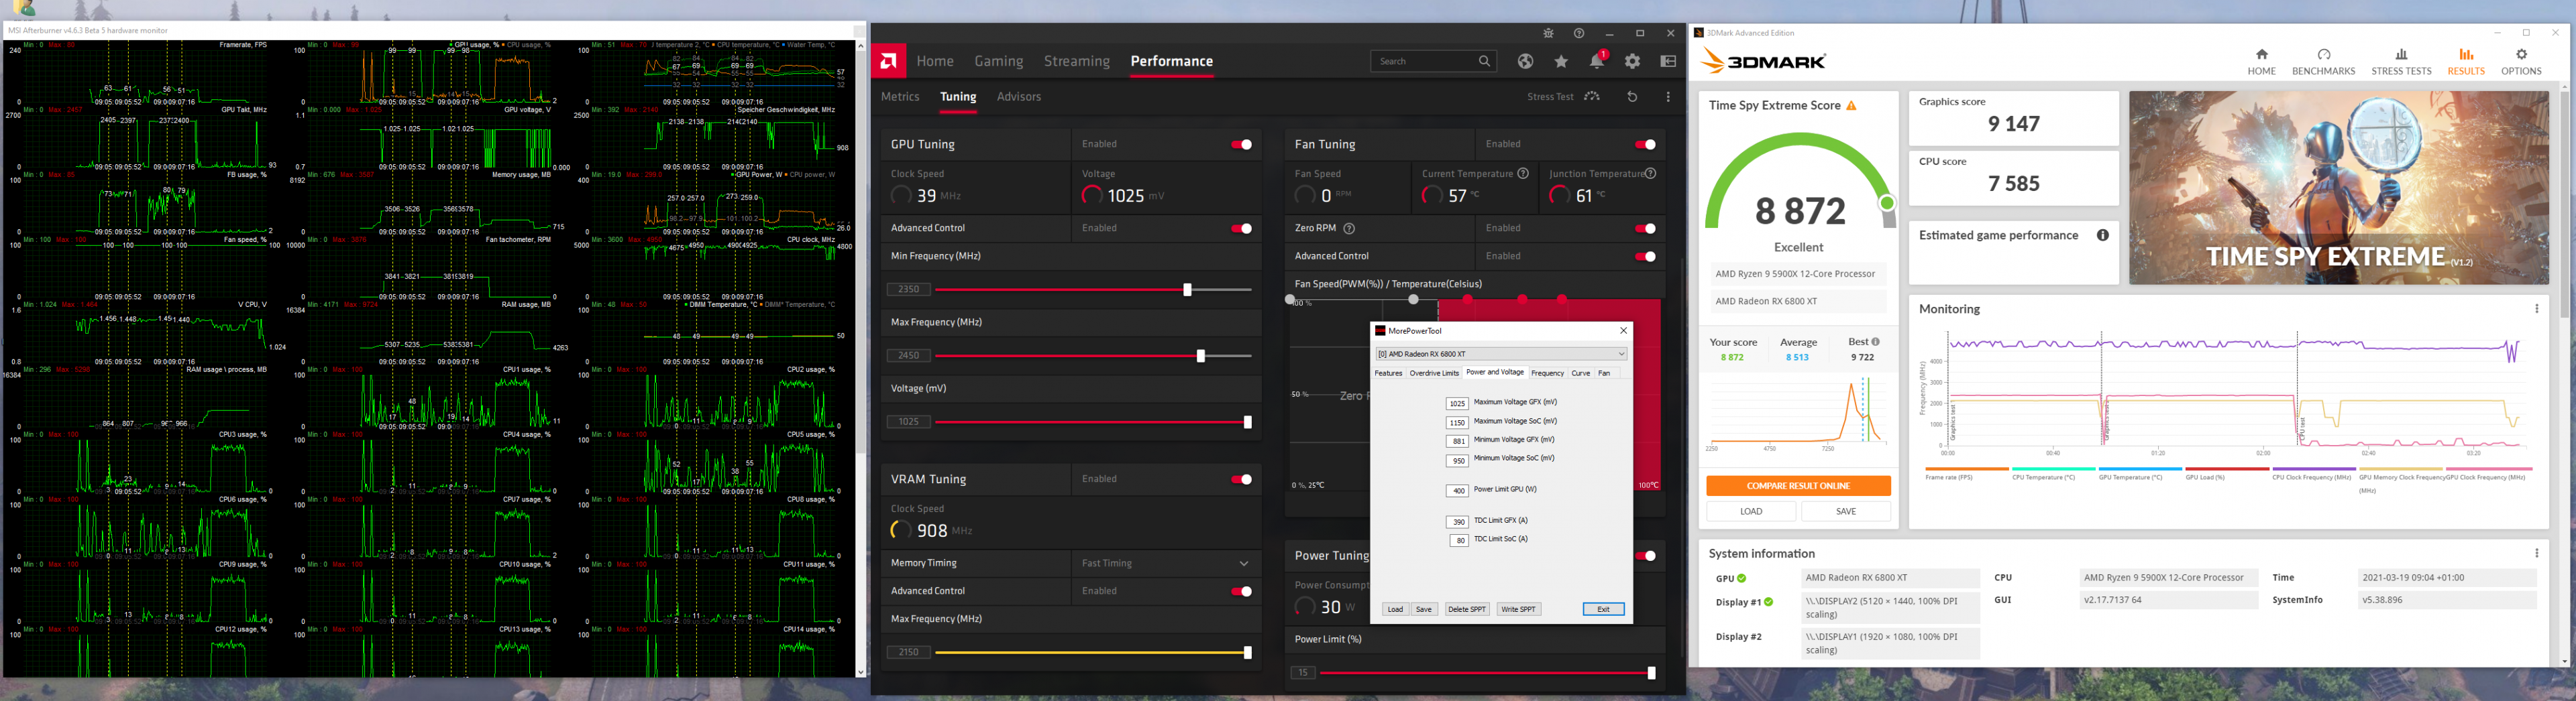The image size is (2576, 701).
Task: Click the GPU Min Frequency value box
Action: (x=908, y=290)
